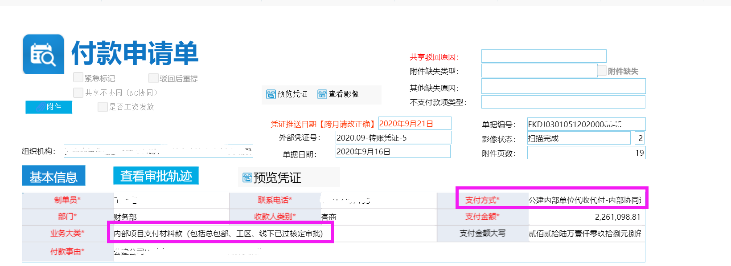Click the large 预览凭证 icon beside the tabs

coord(247,178)
